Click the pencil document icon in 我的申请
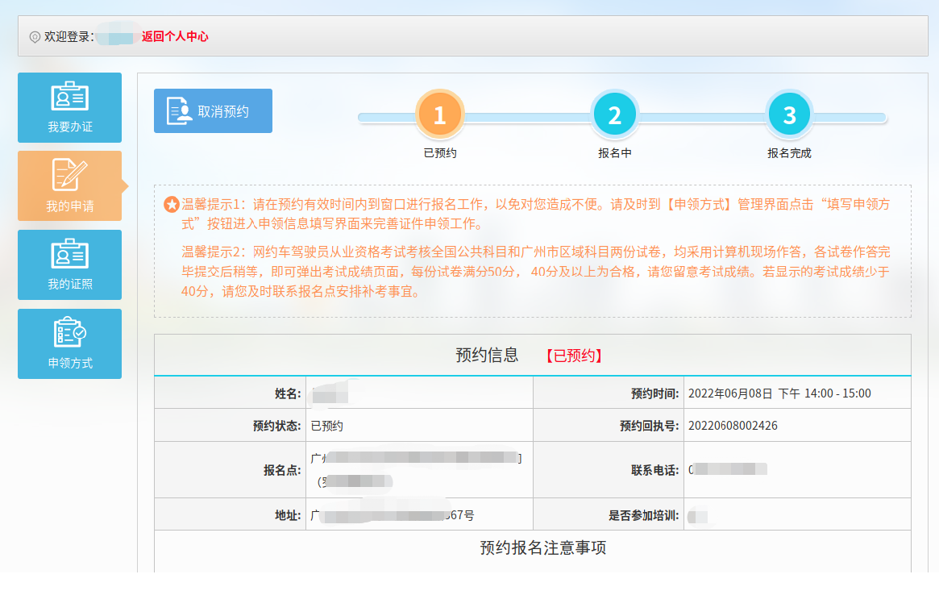 click(x=69, y=175)
